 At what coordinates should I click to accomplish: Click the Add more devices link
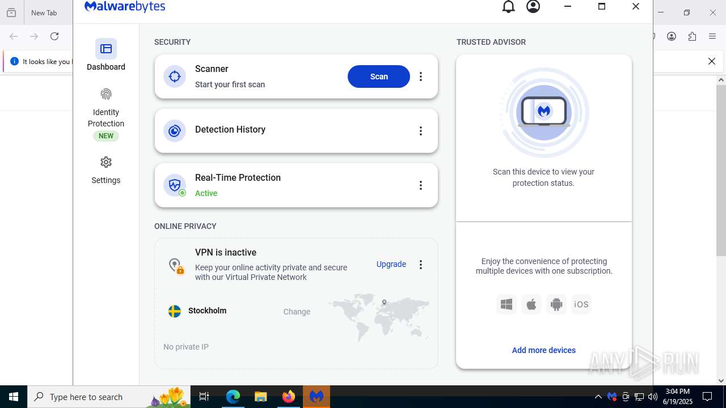click(544, 350)
